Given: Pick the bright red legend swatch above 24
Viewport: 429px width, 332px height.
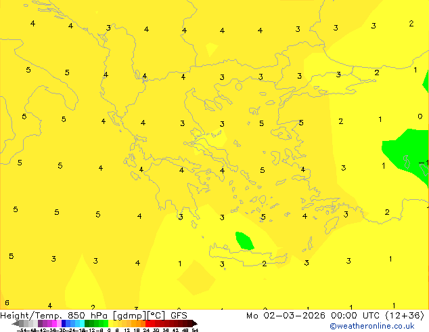Looking at the screenshot, I should pos(148,323).
